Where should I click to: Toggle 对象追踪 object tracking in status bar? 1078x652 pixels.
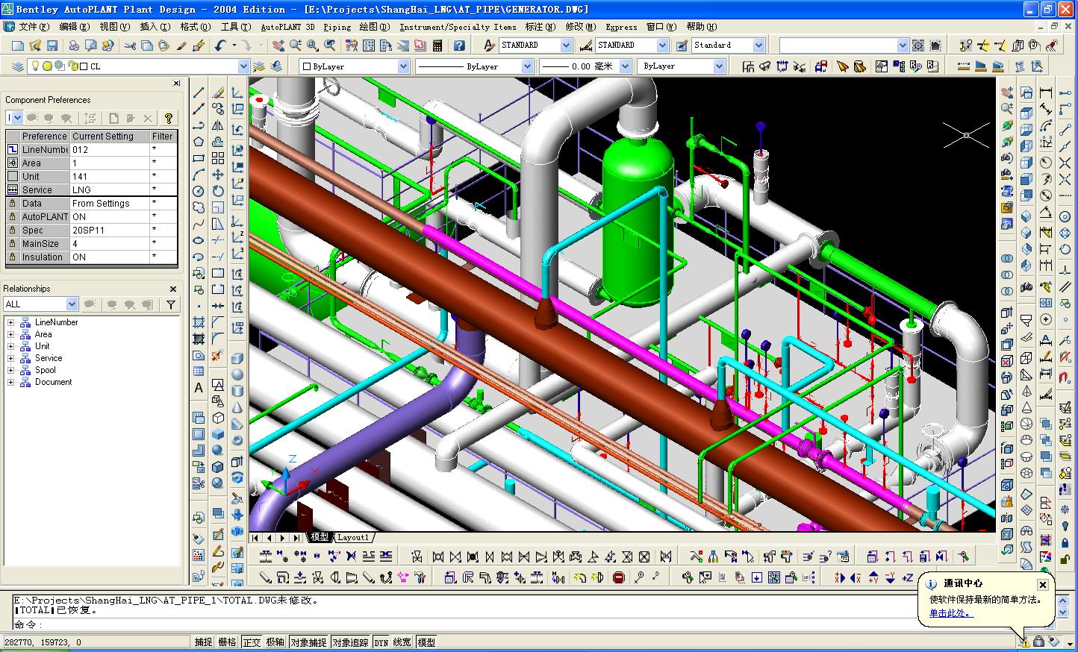350,642
